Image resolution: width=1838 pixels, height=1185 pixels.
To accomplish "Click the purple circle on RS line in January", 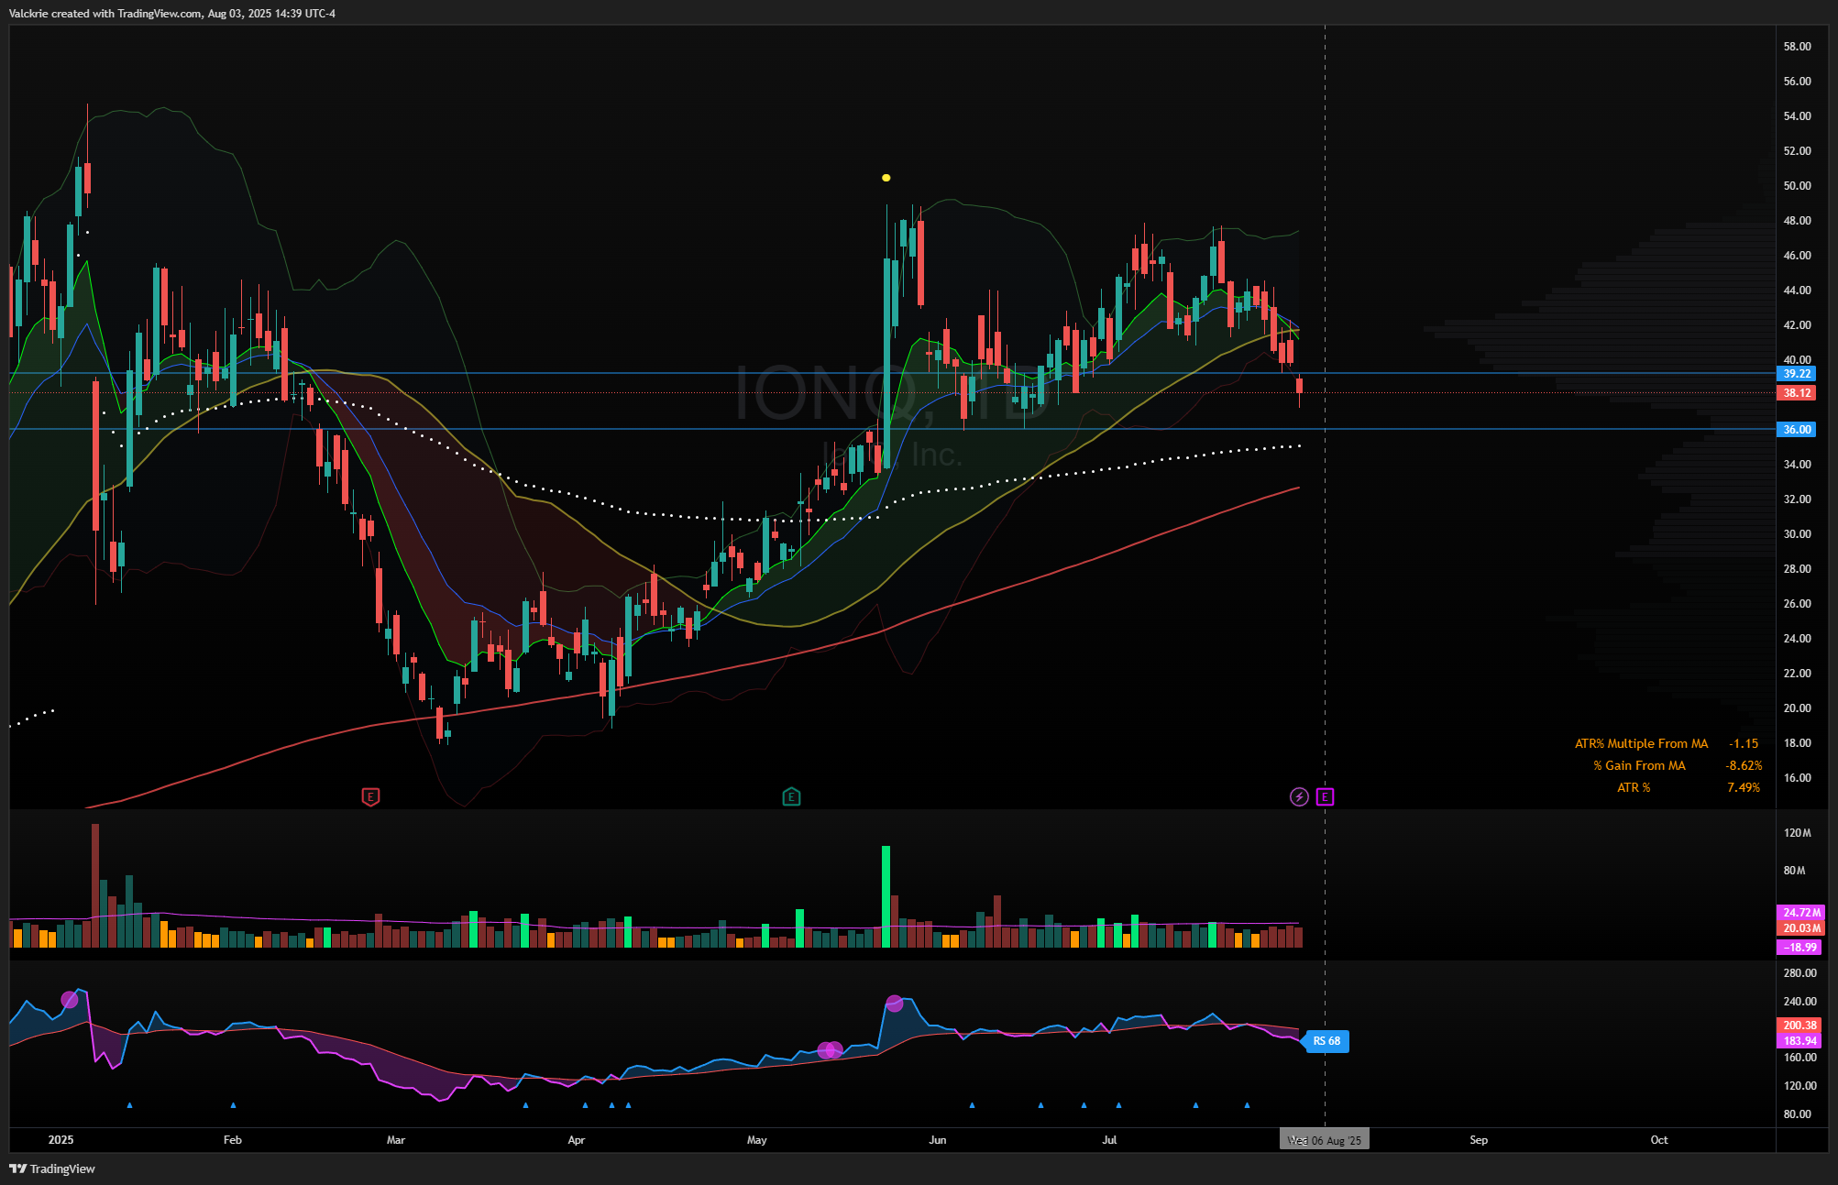I will [x=70, y=1000].
